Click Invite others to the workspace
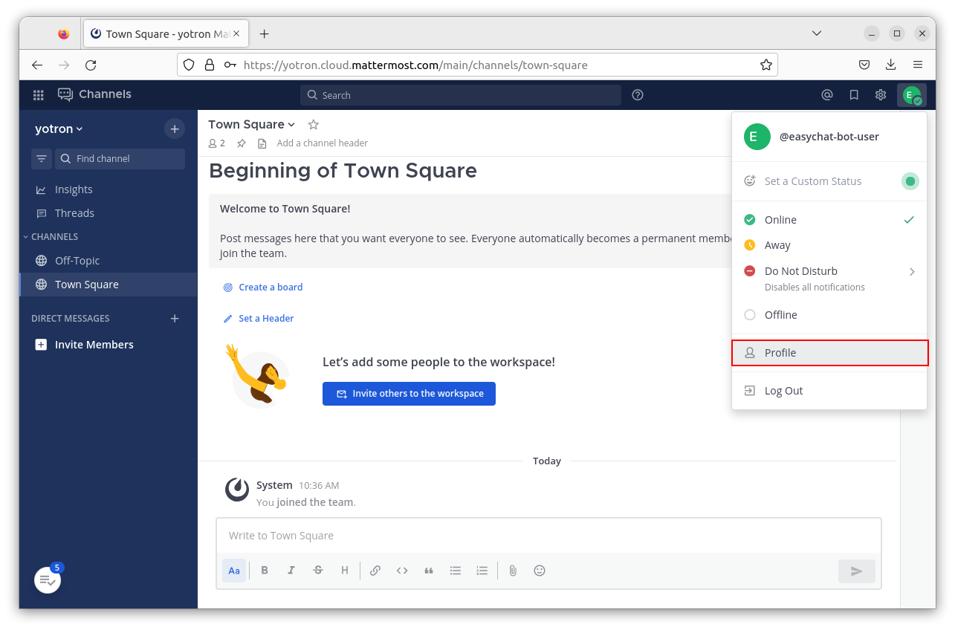This screenshot has width=955, height=630. (409, 394)
